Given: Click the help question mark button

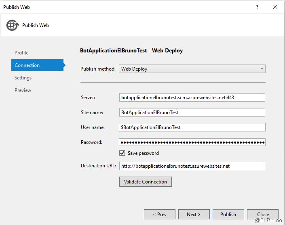Looking at the screenshot, I should point(257,7).
